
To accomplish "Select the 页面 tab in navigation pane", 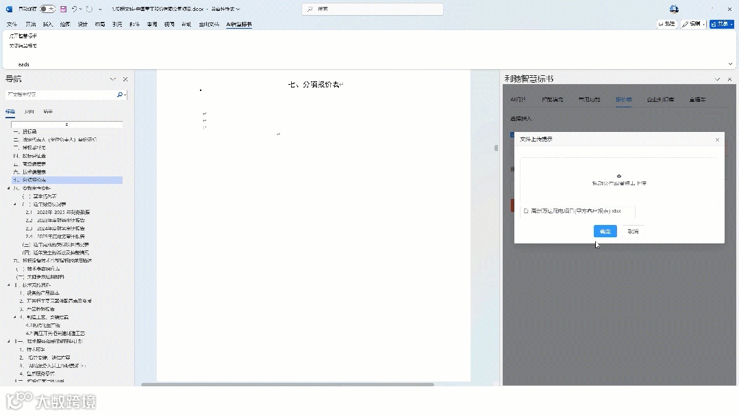I will point(29,111).
